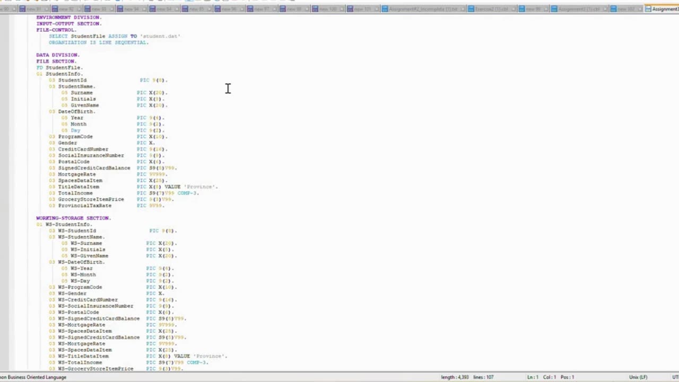Switch to Assignment#2_incomplete (1).txt tab
Viewport: 679px width, 382px height.
coord(423,9)
